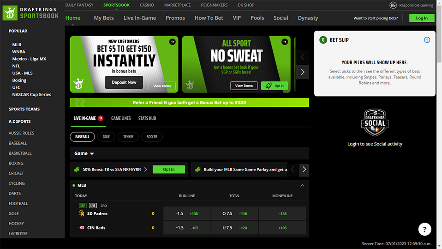Select the Tennis sport filter pill
This screenshot has width=442, height=249.
(128, 137)
